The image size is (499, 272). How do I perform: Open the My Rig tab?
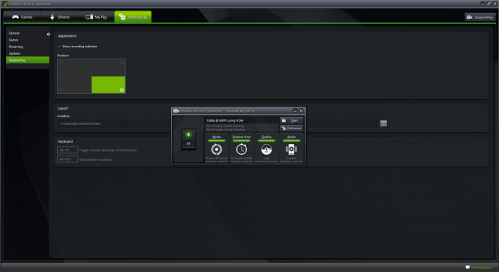96,17
